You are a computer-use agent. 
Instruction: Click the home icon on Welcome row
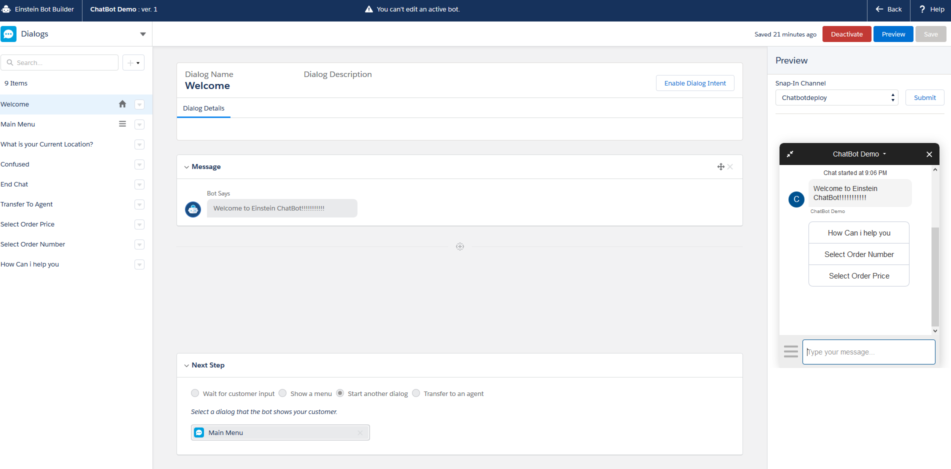tap(122, 104)
